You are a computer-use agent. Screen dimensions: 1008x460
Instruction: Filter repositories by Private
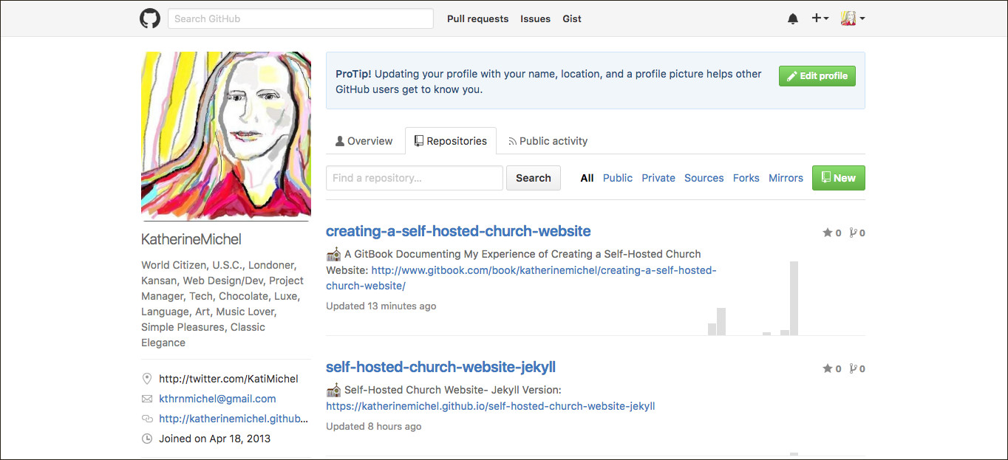(658, 178)
